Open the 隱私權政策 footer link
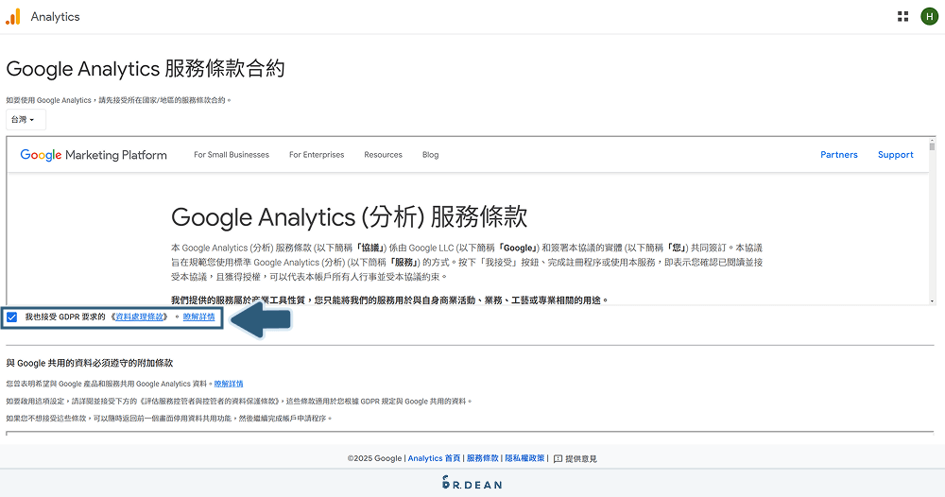The height and width of the screenshot is (497, 945). point(524,458)
